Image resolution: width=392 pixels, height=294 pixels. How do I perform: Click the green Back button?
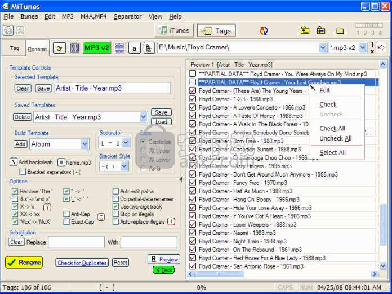point(163,270)
